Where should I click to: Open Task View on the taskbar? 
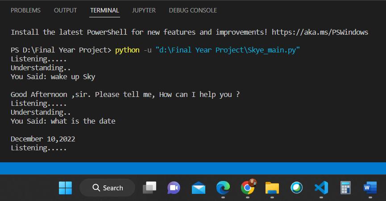(x=149, y=188)
